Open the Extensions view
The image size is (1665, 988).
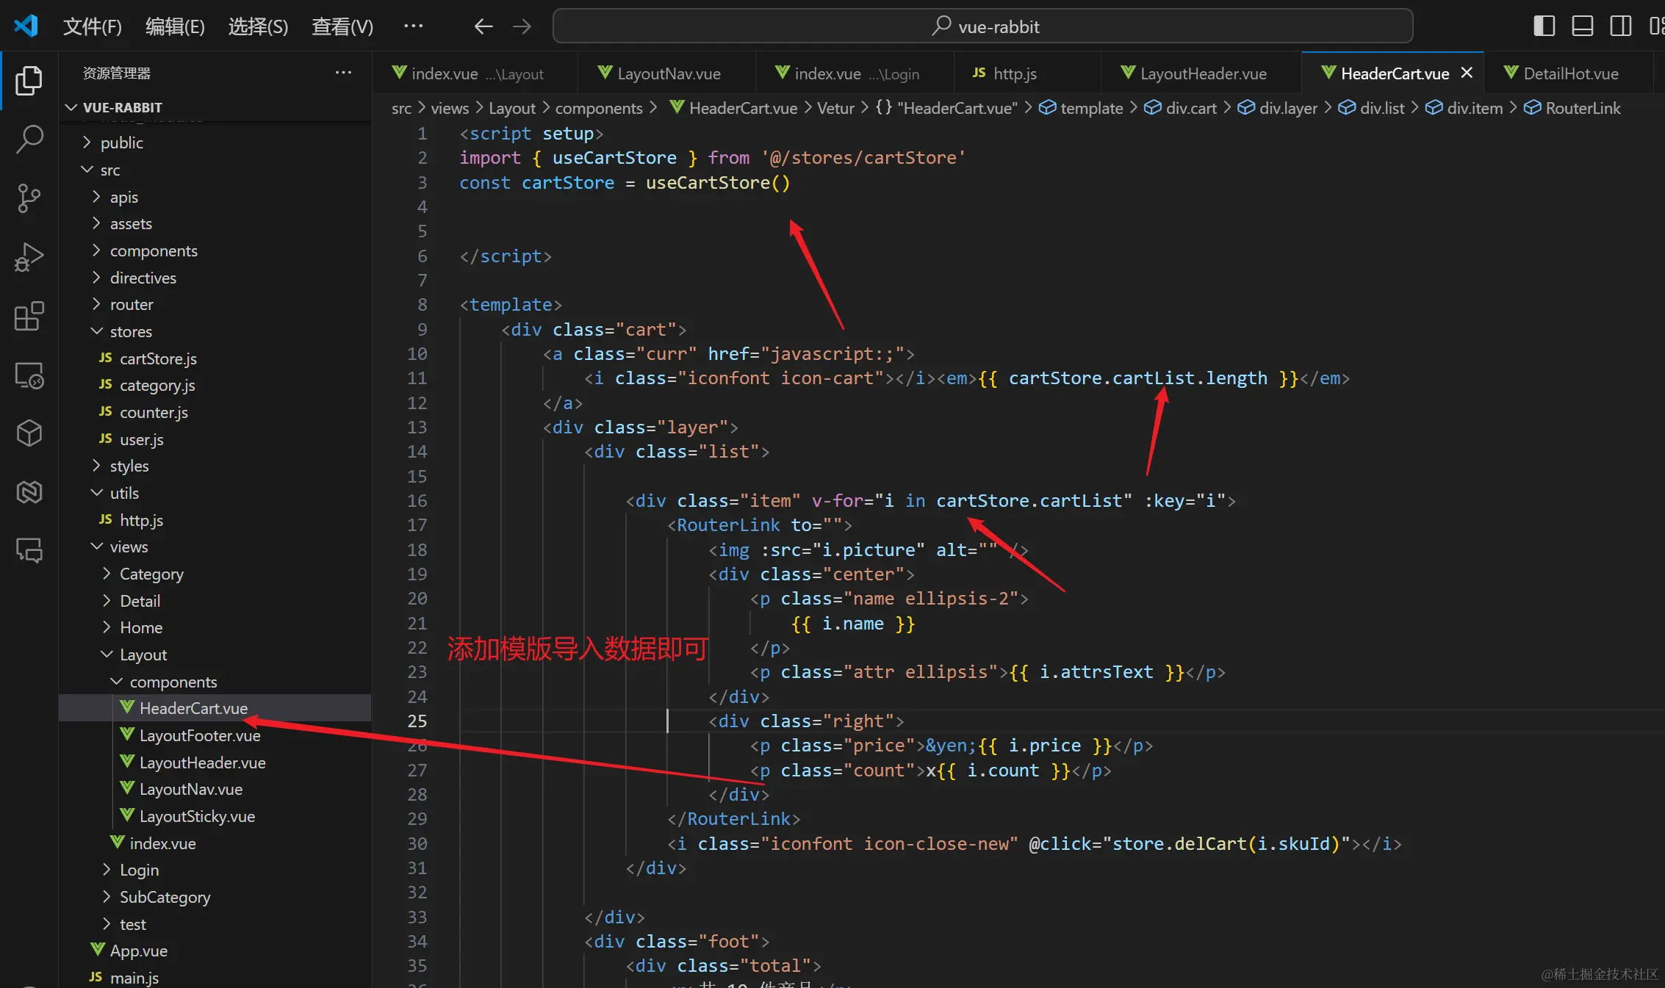[29, 317]
